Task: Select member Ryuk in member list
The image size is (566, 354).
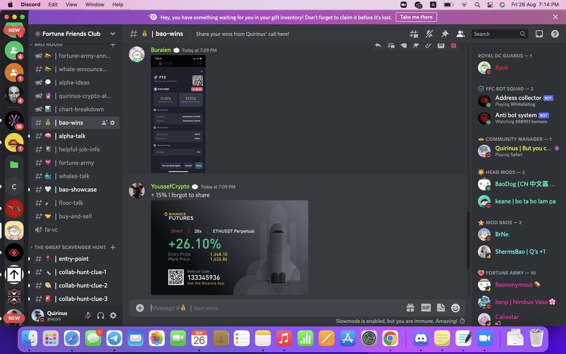Action: tap(518, 67)
